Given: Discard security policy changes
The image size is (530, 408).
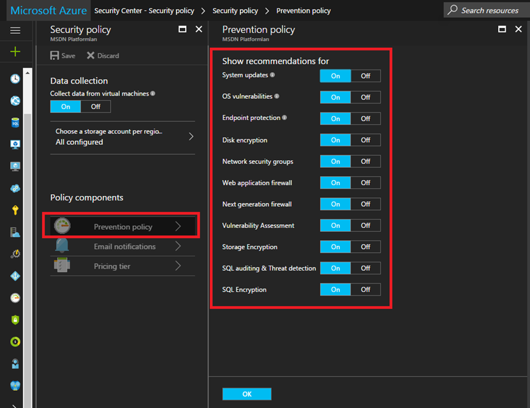Looking at the screenshot, I should (x=103, y=56).
